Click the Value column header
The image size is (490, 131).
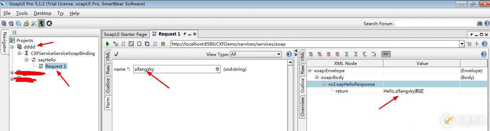(422, 63)
